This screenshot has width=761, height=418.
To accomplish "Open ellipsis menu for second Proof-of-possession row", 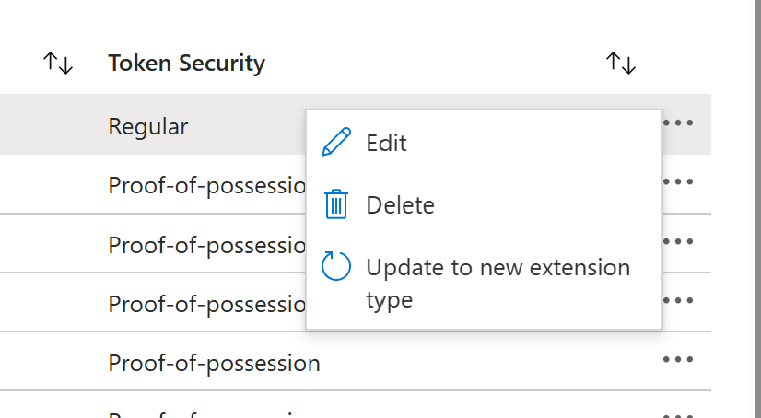I will [x=678, y=241].
